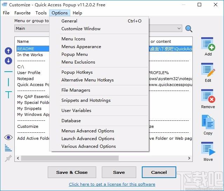The image size is (224, 191).
Task: Click the magnifier search icon
Action: (x=189, y=29)
